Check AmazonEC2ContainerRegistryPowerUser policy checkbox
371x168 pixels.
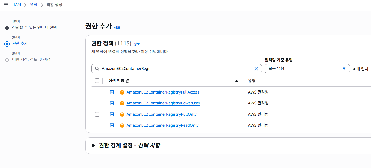point(97,103)
